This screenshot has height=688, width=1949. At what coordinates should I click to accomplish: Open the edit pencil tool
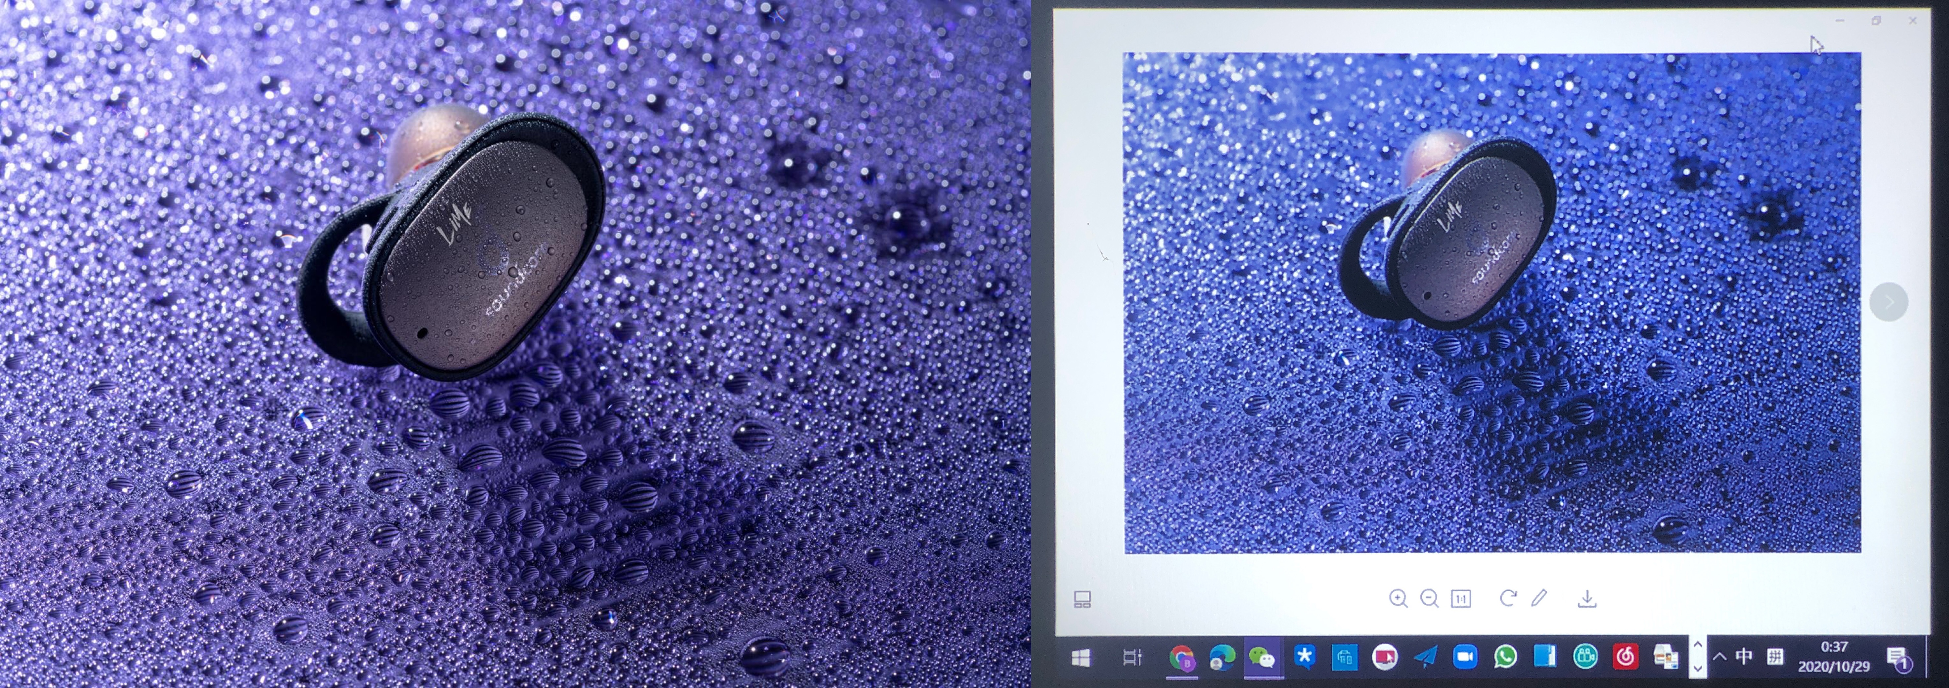[1539, 598]
